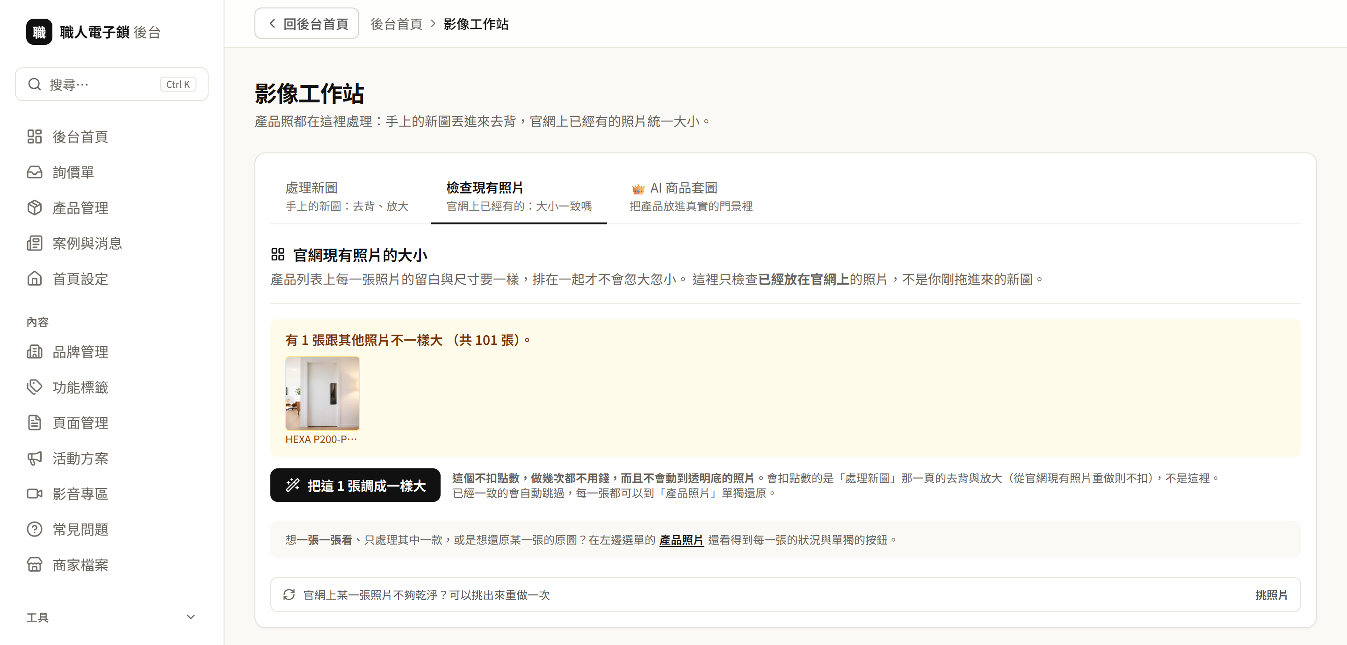
Task: Open 活動方案 sidebar item
Action: 111,459
